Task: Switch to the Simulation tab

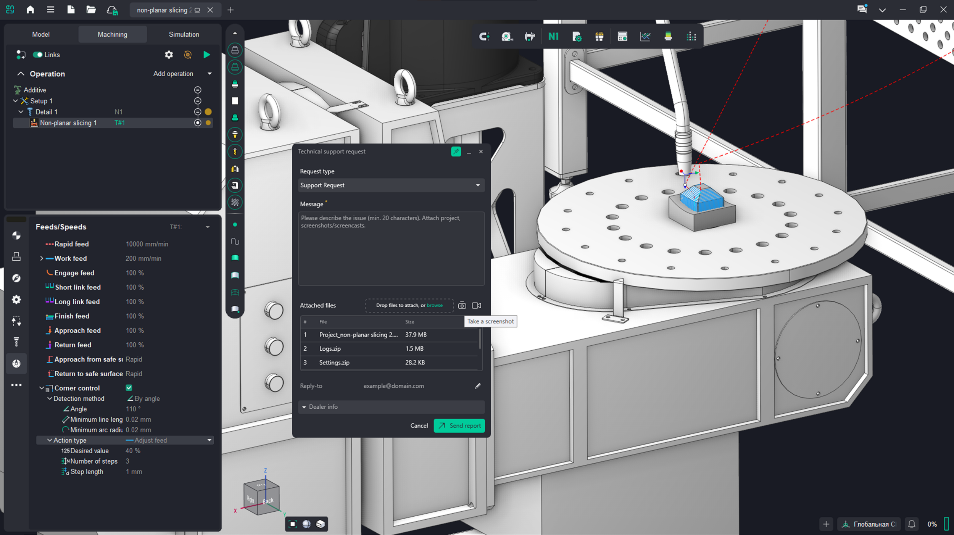Action: (x=184, y=34)
